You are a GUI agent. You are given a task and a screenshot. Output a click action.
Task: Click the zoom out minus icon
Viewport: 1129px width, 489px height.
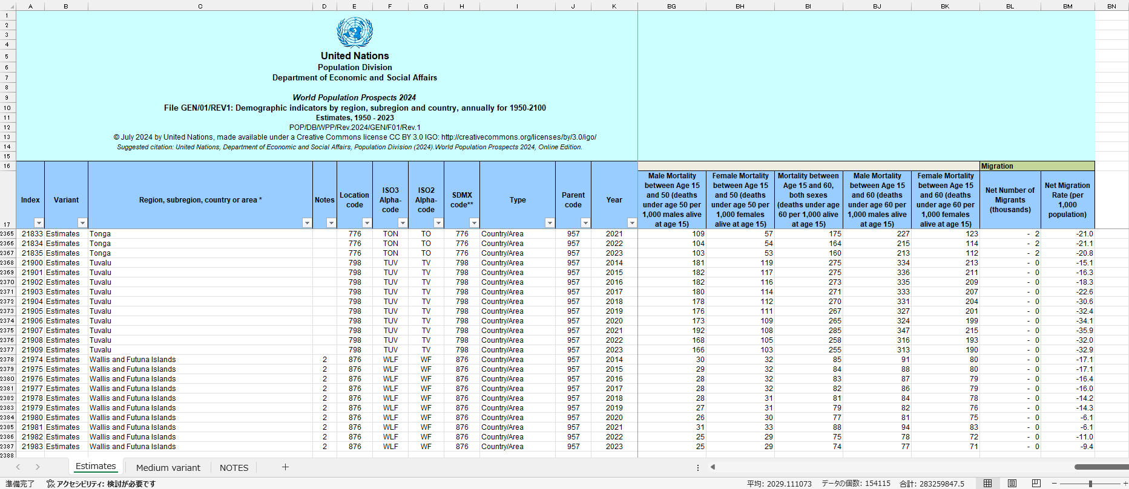[1054, 484]
